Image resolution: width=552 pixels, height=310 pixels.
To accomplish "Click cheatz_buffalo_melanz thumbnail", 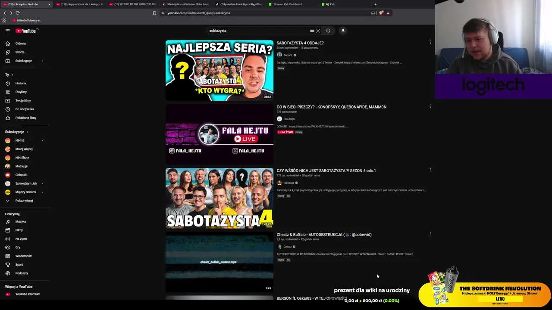I will (x=219, y=262).
